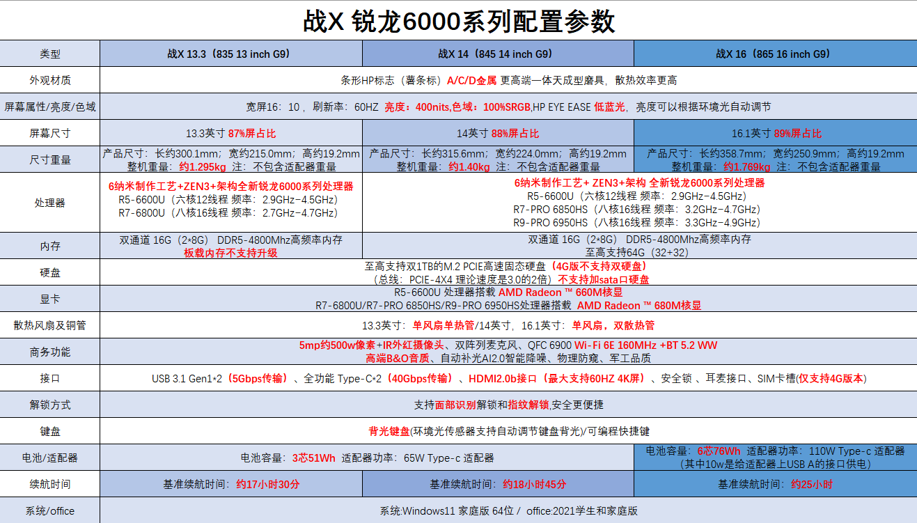The width and height of the screenshot is (917, 523).
Task: Click the weight value "约1.769kg"
Action: 747,167
